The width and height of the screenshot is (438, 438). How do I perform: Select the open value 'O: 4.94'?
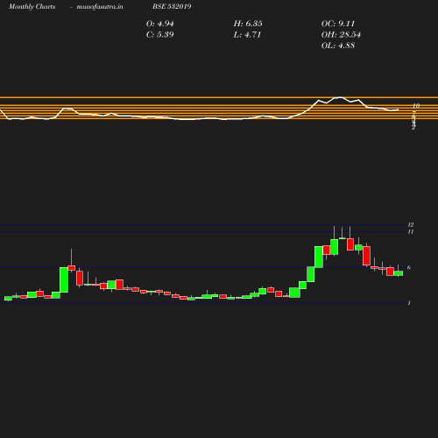[160, 24]
